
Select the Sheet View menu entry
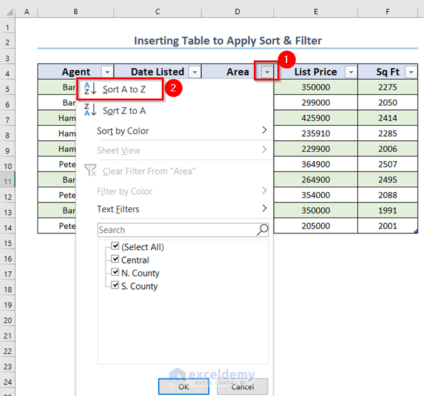[x=174, y=151]
